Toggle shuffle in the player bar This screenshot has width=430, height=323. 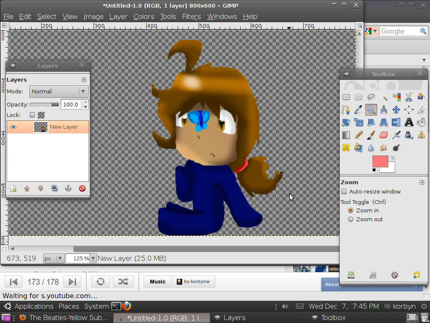(x=123, y=281)
